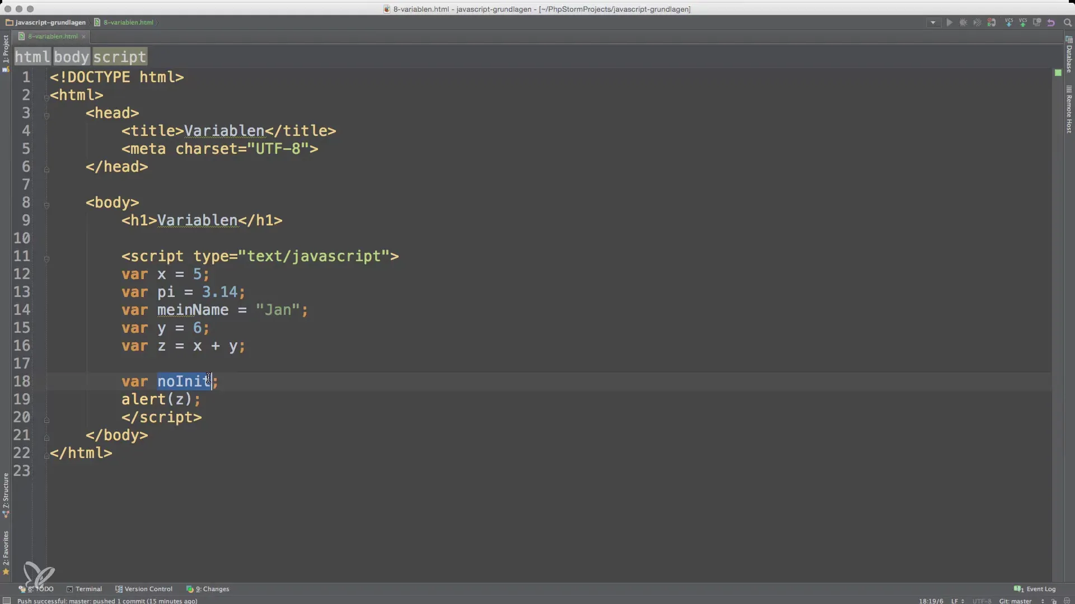Close the 8-variablen.html editor tab
Image resolution: width=1075 pixels, height=604 pixels.
[x=83, y=36]
